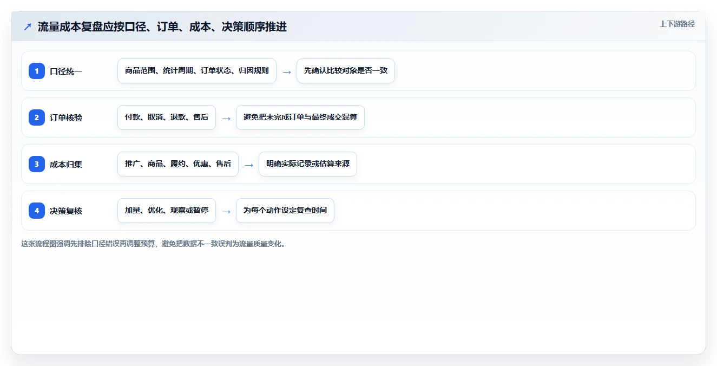Click step number badge 1

coord(37,71)
